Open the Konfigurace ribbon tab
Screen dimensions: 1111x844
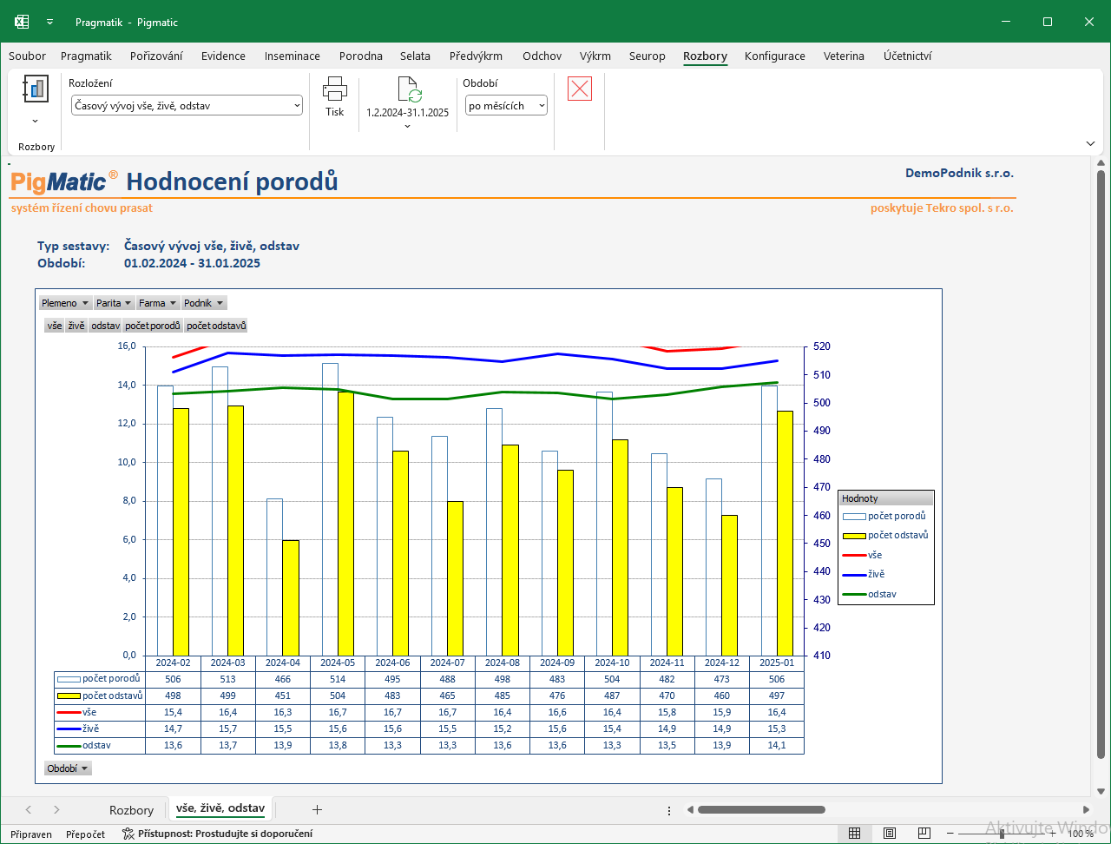point(775,56)
